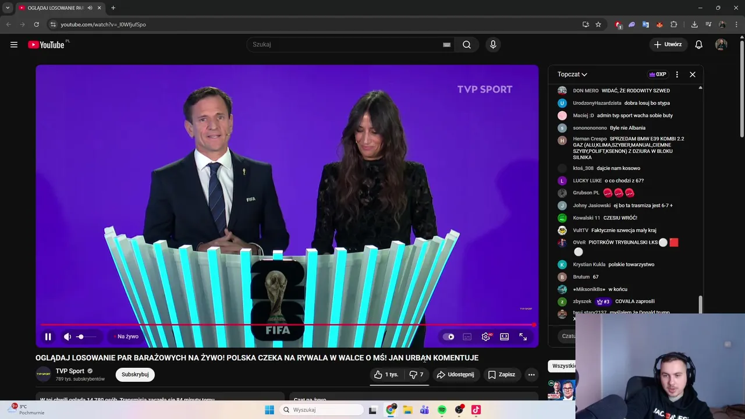
Task: Dislike the video with thumbs down
Action: click(x=416, y=375)
